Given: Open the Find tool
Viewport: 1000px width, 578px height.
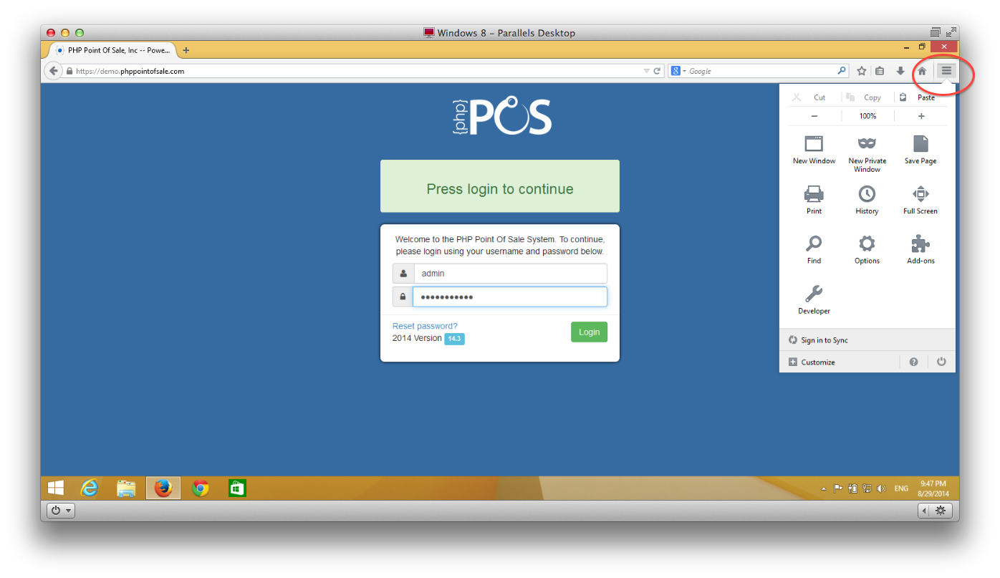Looking at the screenshot, I should tap(814, 244).
